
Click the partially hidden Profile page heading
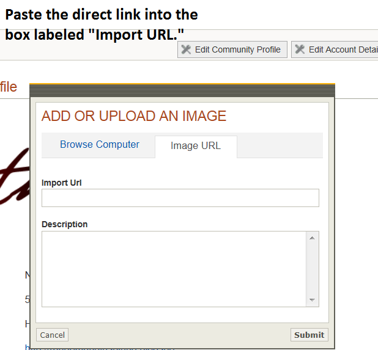9,87
